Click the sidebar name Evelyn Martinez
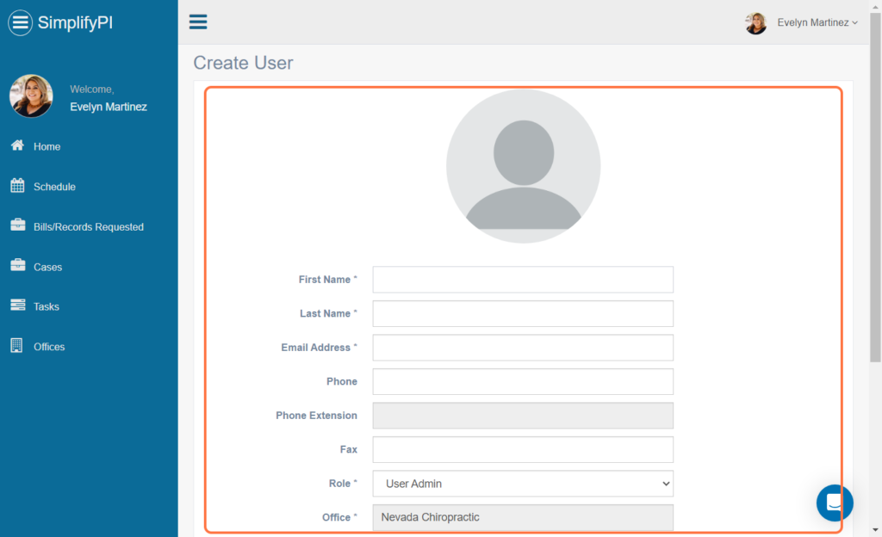Viewport: 882px width, 537px height. coord(109,107)
